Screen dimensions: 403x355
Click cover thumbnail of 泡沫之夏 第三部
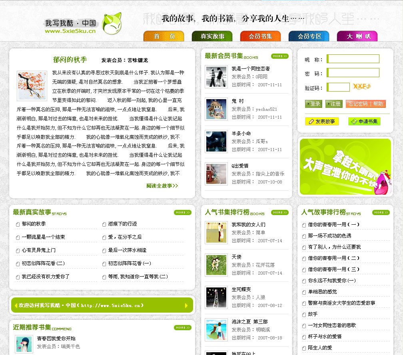(216, 330)
